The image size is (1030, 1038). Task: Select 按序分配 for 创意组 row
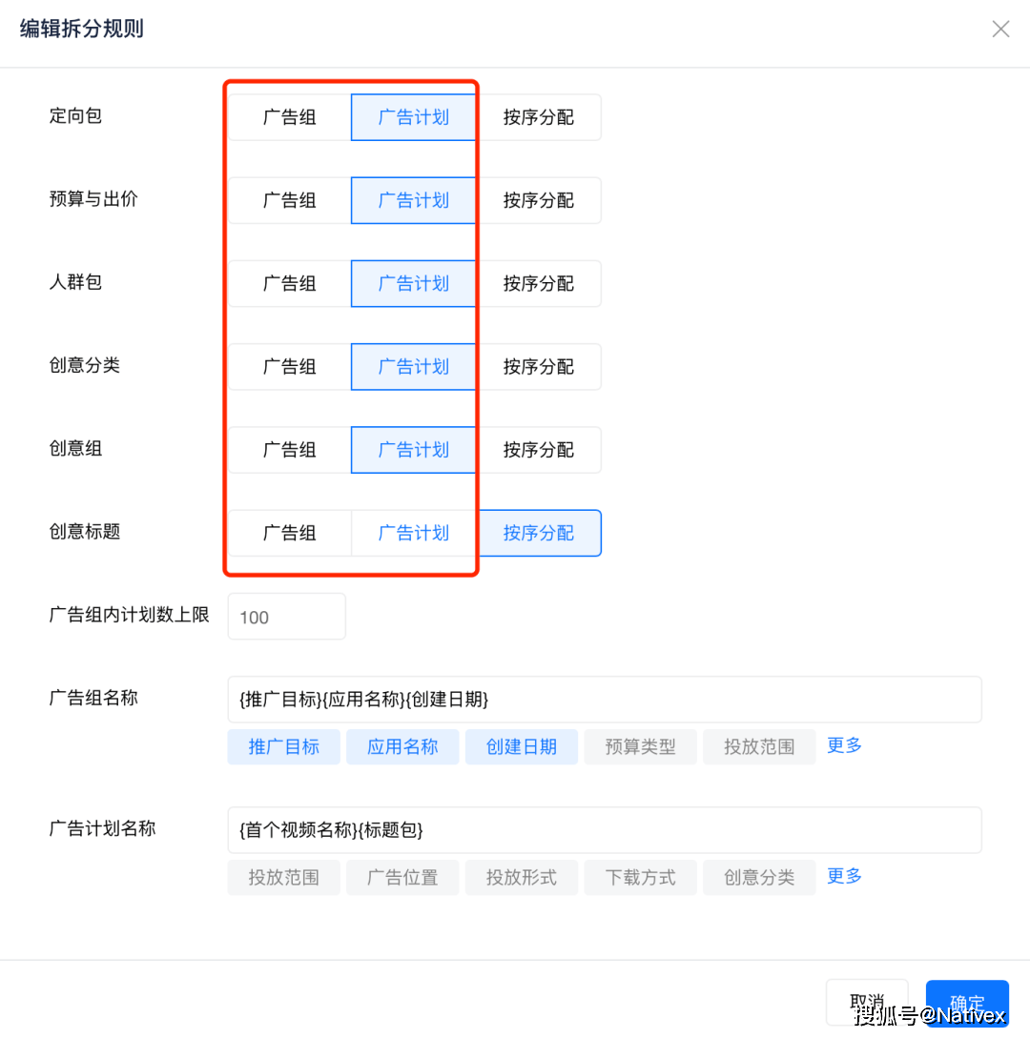(x=539, y=450)
